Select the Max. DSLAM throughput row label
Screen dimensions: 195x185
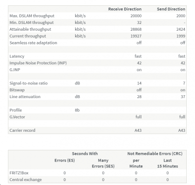click(x=32, y=16)
